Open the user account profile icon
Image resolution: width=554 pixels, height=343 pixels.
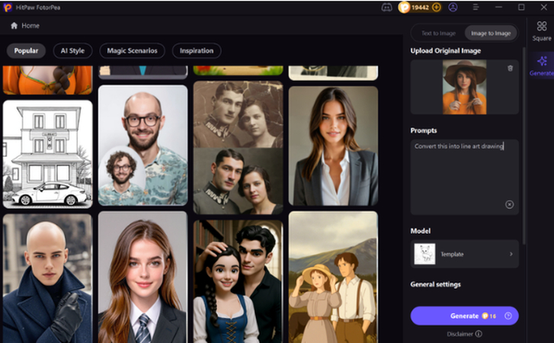[x=453, y=8]
